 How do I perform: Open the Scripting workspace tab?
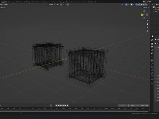(x=90, y=2)
